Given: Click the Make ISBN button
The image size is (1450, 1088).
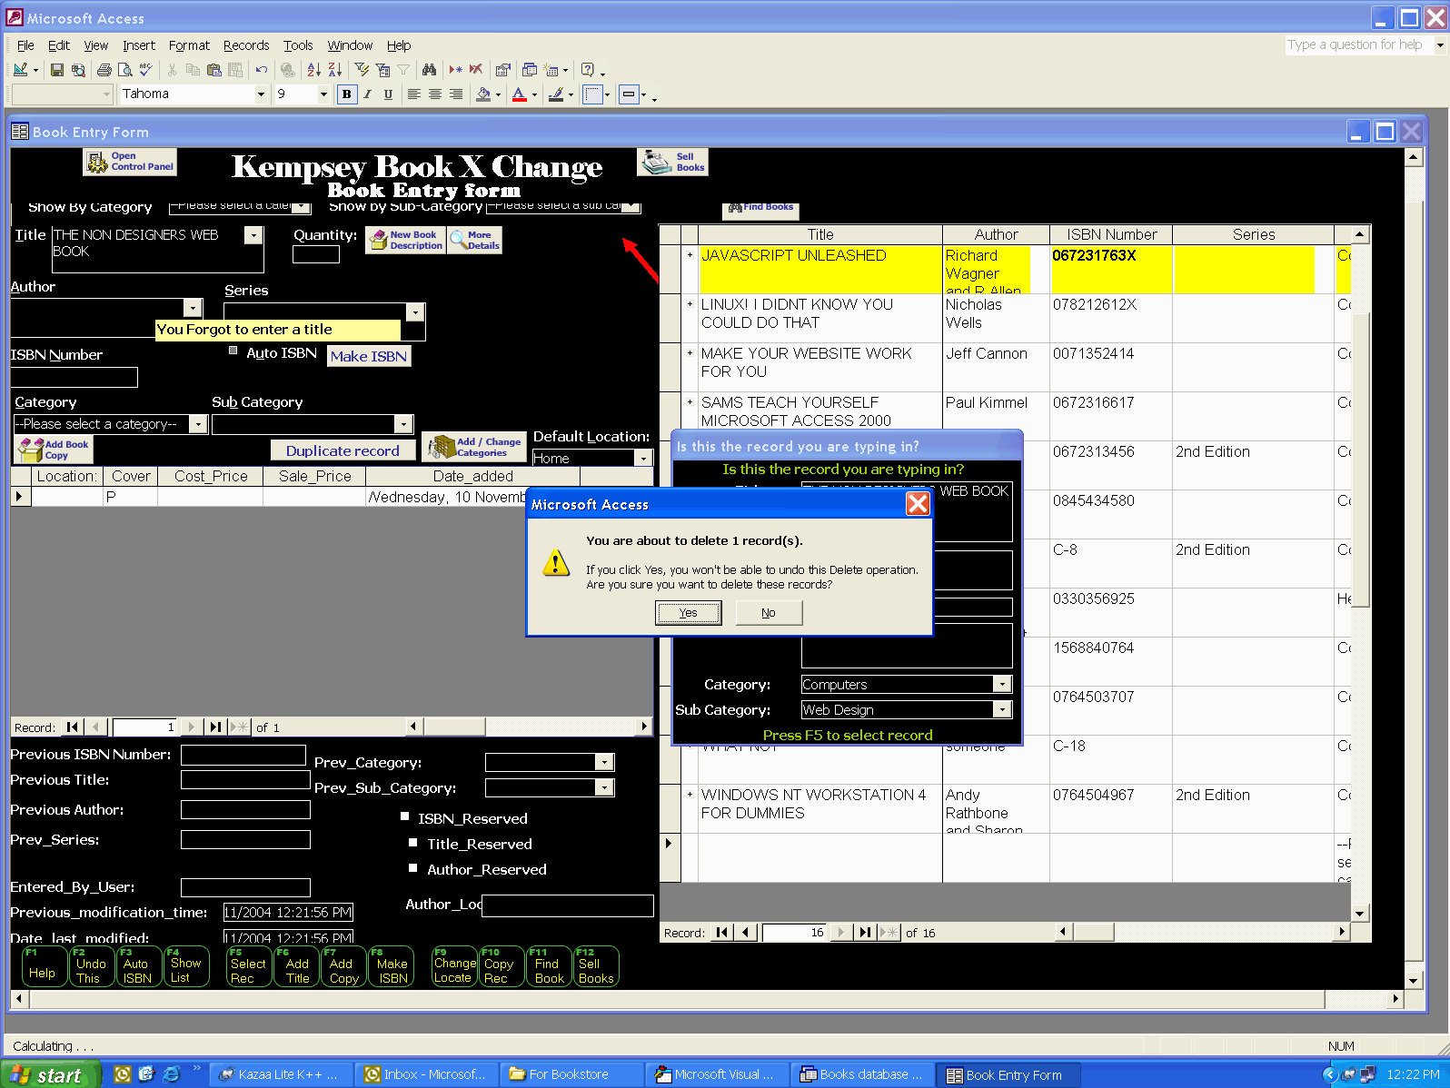Looking at the screenshot, I should (369, 356).
